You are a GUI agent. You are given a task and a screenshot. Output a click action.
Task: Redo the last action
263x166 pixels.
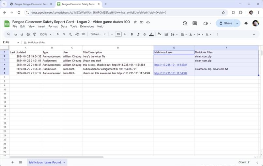click(22, 34)
